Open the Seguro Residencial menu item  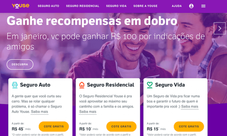[83, 6]
